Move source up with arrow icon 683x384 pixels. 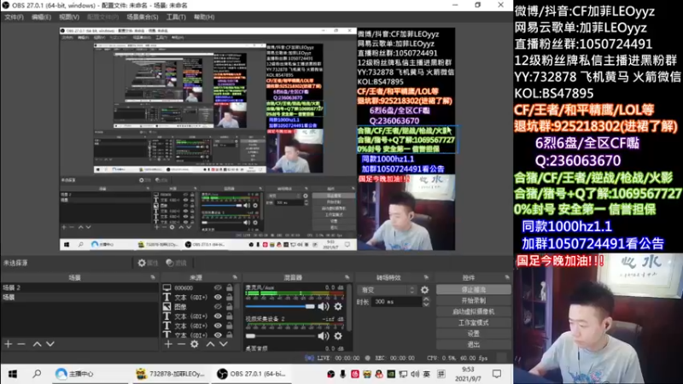point(210,344)
